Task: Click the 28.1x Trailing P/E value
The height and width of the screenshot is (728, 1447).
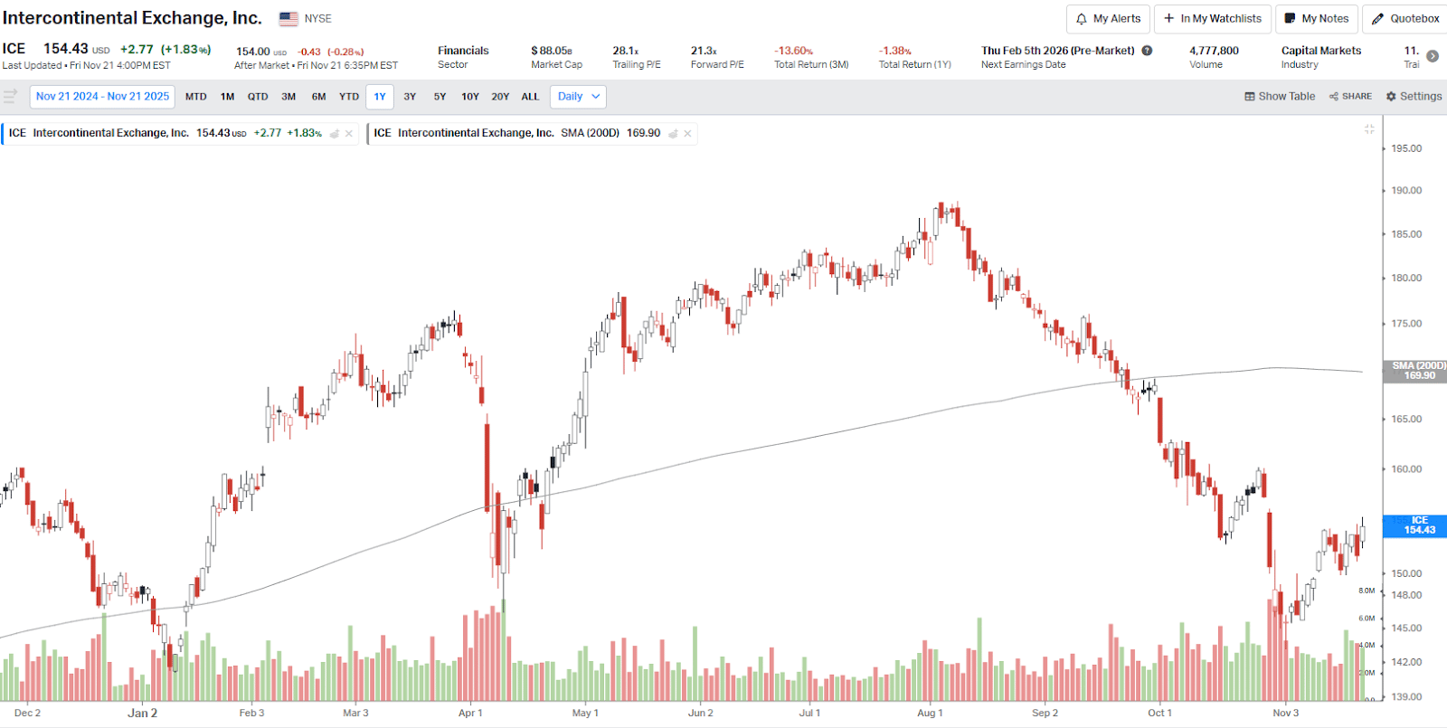Action: coord(626,51)
